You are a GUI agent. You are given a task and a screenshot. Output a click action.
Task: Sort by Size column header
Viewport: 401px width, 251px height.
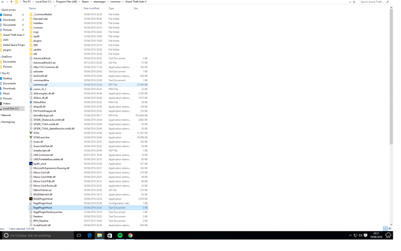point(136,8)
